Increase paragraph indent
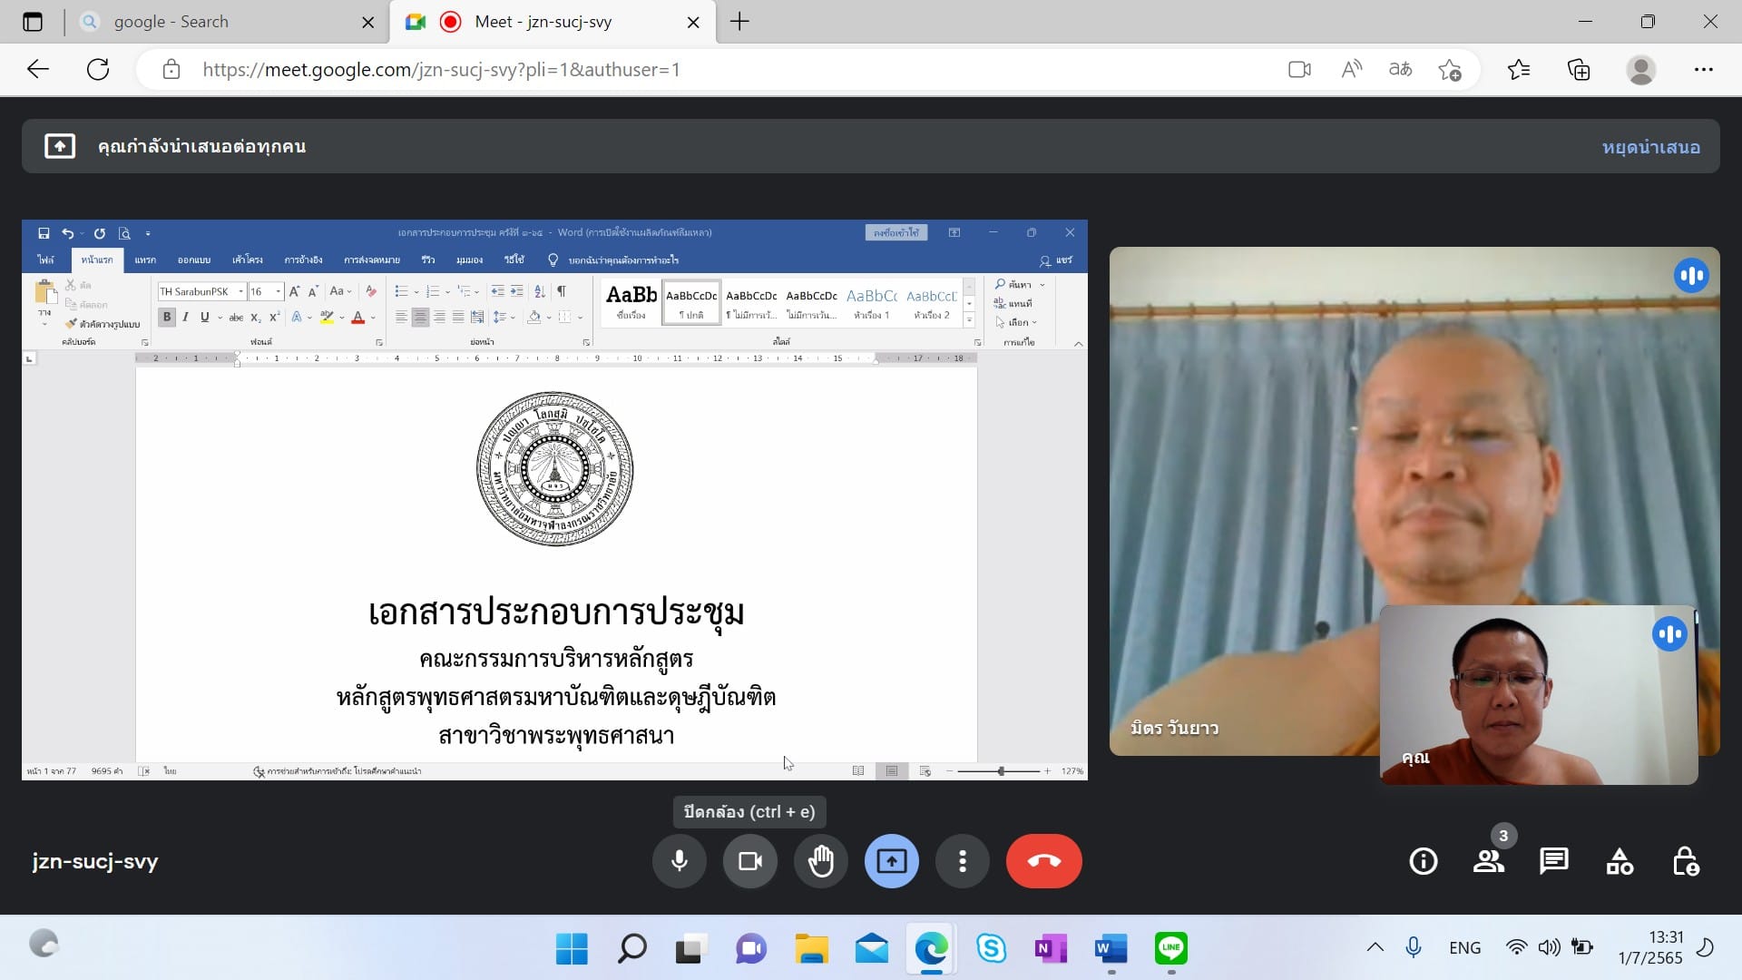1742x980 pixels. point(516,291)
